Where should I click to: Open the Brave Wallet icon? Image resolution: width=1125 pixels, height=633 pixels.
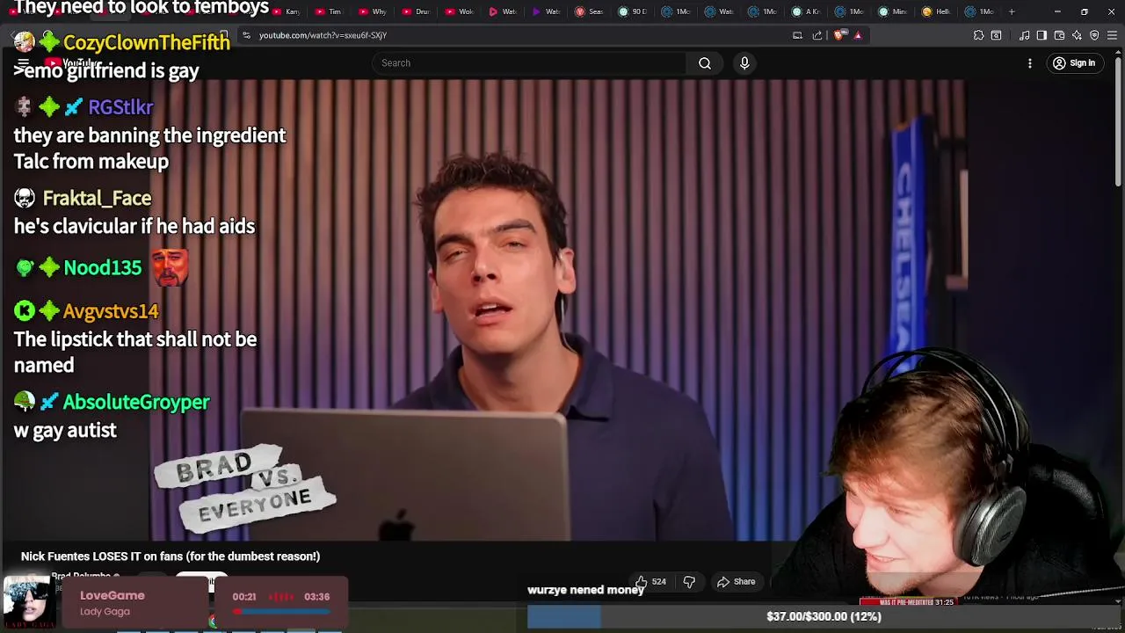[1059, 35]
